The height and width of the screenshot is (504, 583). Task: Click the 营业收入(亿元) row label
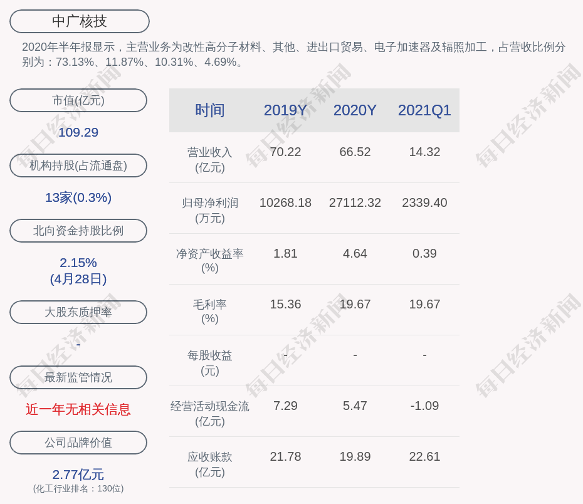[209, 160]
